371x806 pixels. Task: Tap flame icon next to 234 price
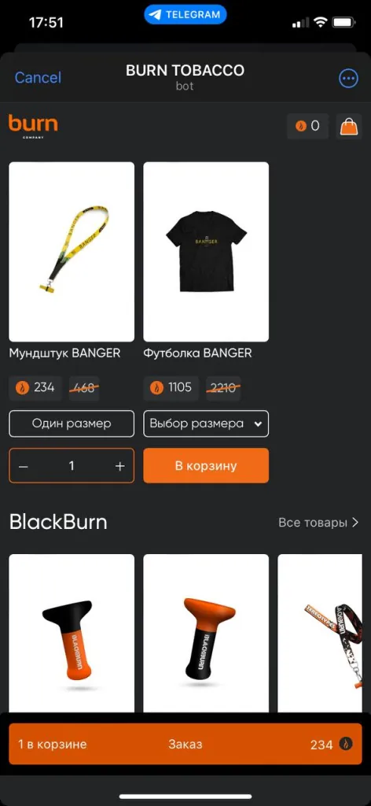coord(22,388)
